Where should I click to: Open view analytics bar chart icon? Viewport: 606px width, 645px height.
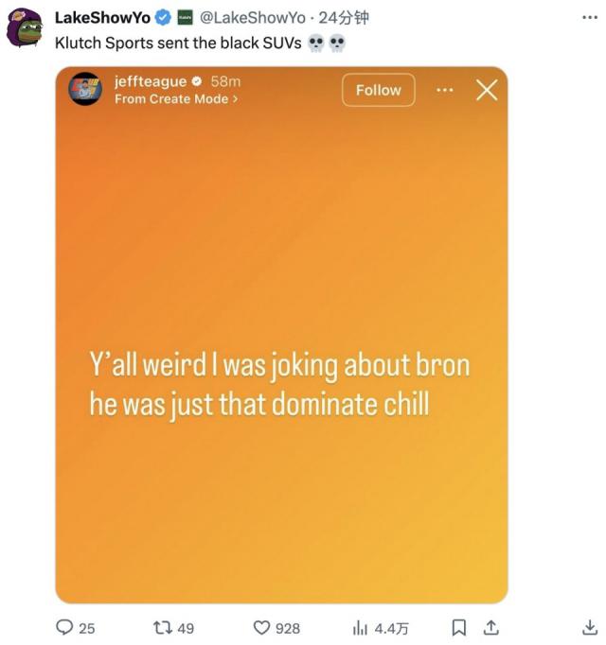pyautogui.click(x=360, y=627)
